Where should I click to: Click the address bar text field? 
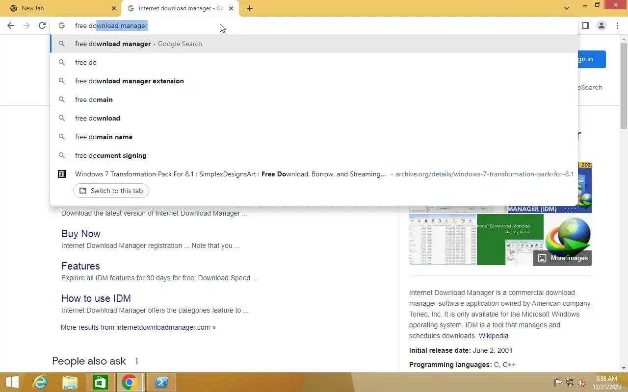[x=314, y=25]
